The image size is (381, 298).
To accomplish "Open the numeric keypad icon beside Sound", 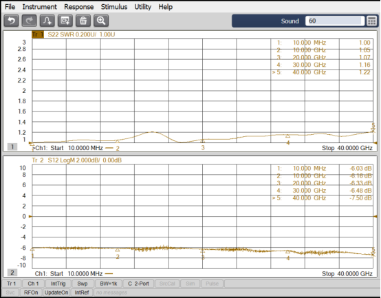I will 372,21.
